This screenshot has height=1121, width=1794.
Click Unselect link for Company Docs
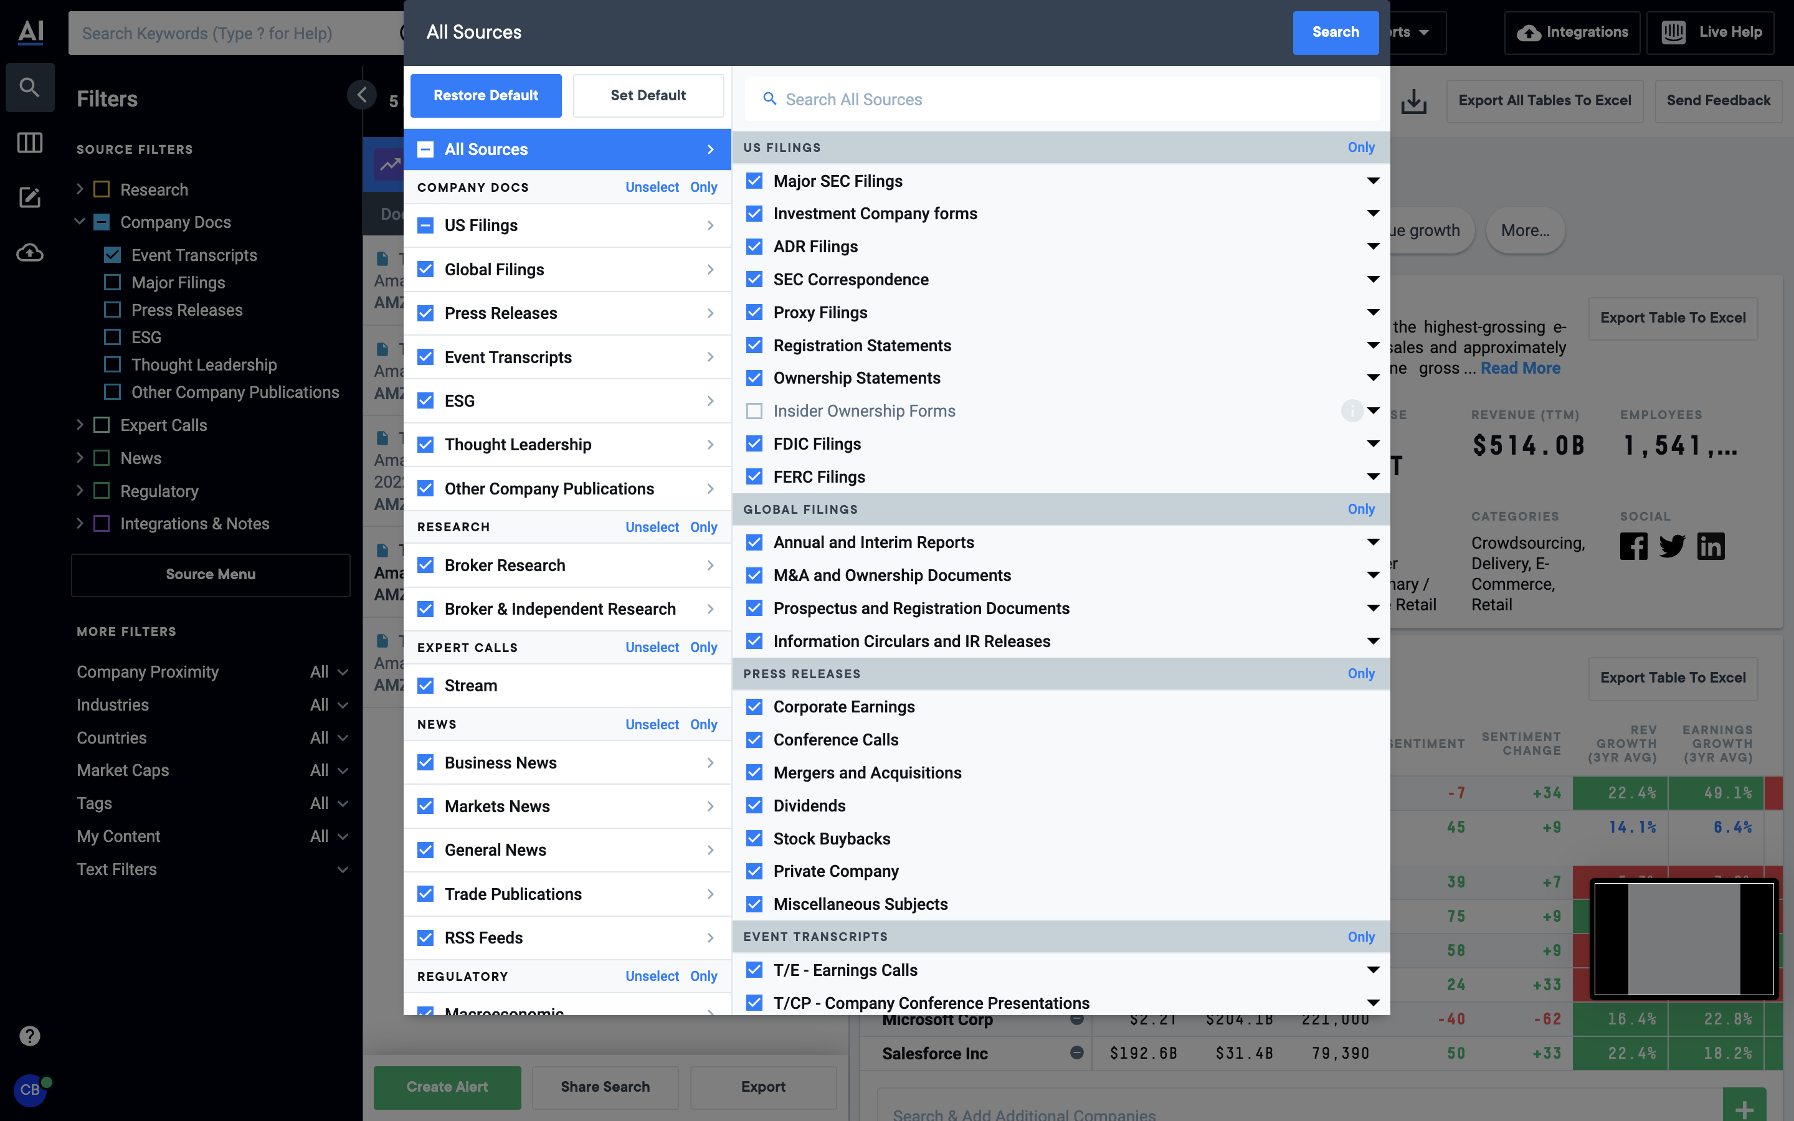[652, 187]
